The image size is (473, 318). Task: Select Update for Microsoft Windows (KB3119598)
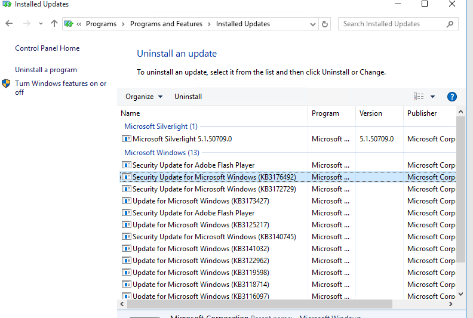[287, 272]
